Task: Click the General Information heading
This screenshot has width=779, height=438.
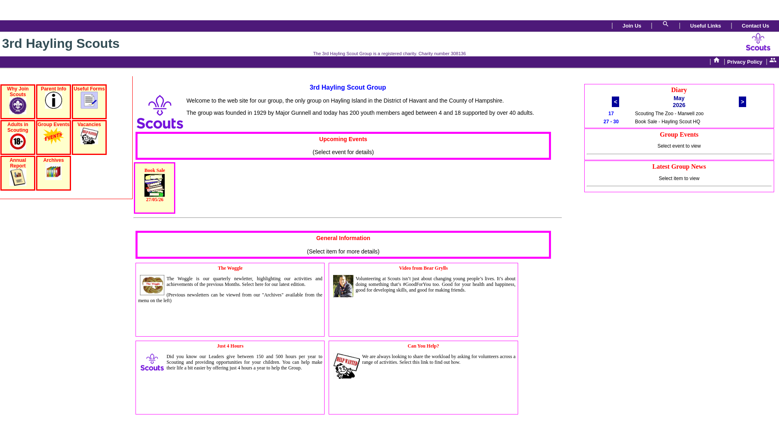Action: click(343, 238)
